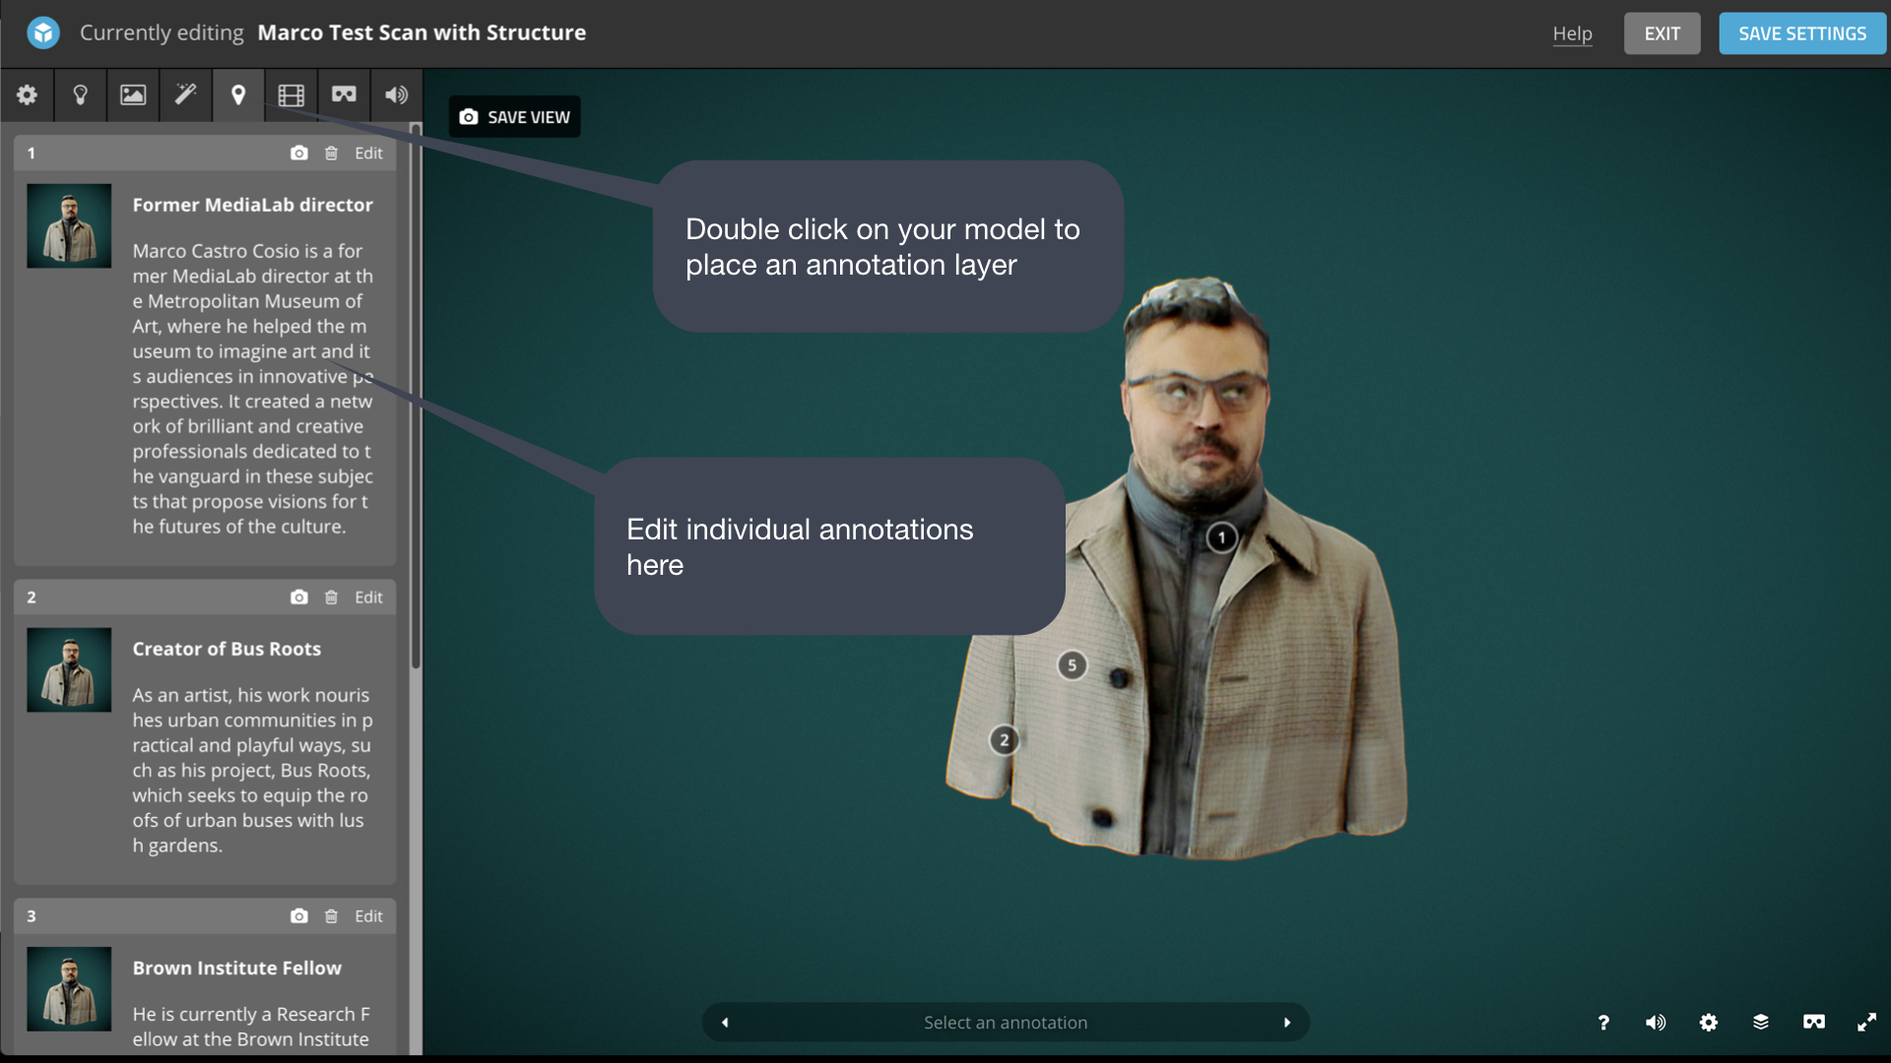Click the SAVE SETTINGS button

click(1801, 33)
